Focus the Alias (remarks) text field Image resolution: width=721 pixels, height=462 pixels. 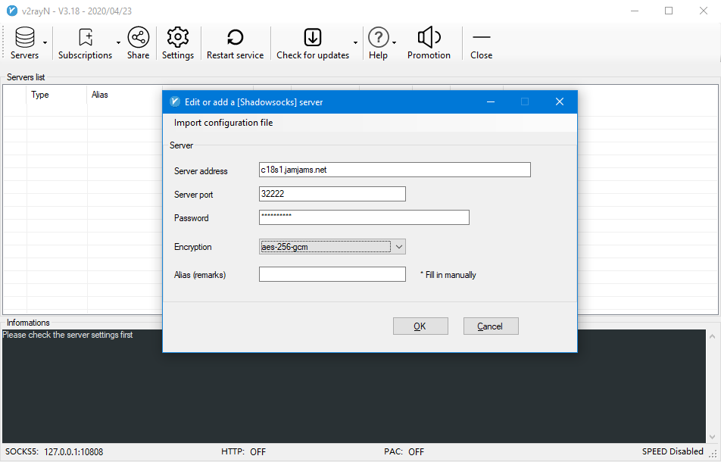coord(332,275)
